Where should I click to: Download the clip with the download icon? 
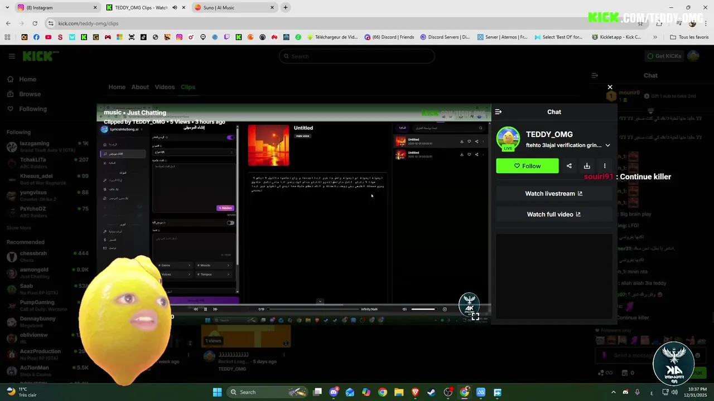click(x=587, y=166)
